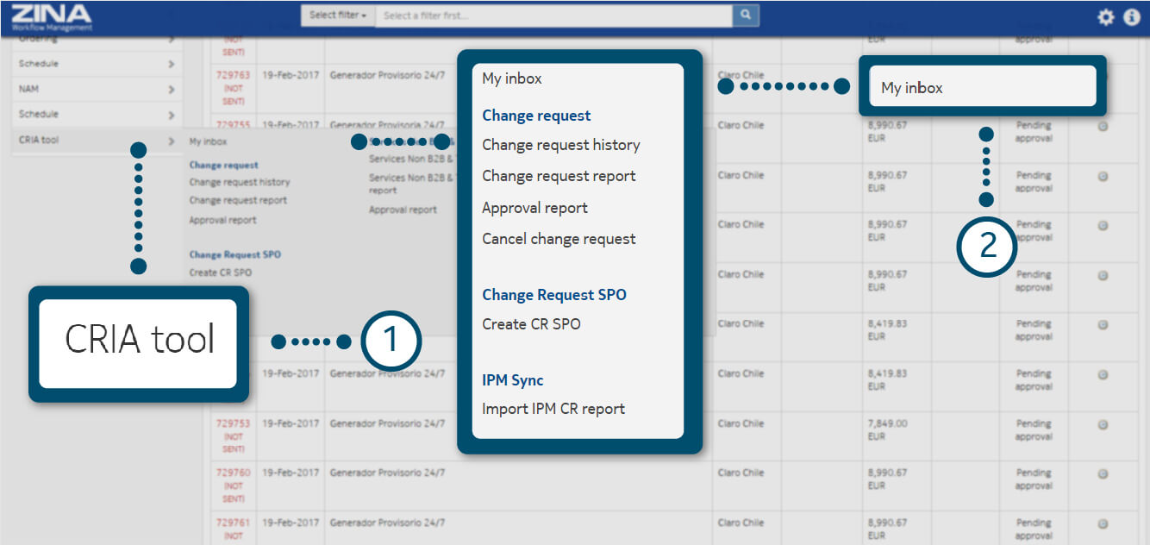Viewport: 1150px width, 545px height.
Task: Open Create CR SPO in enlarged menu
Action: [531, 324]
